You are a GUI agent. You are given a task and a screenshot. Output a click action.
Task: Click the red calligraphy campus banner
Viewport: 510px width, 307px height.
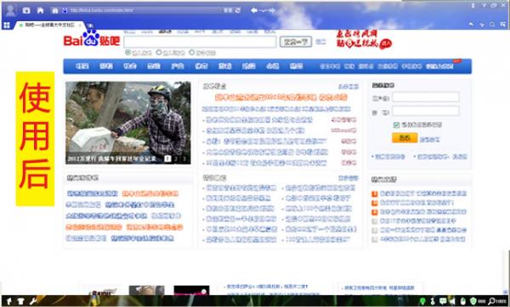click(x=364, y=39)
